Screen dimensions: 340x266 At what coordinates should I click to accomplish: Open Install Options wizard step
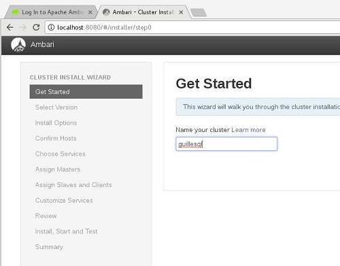coord(56,123)
